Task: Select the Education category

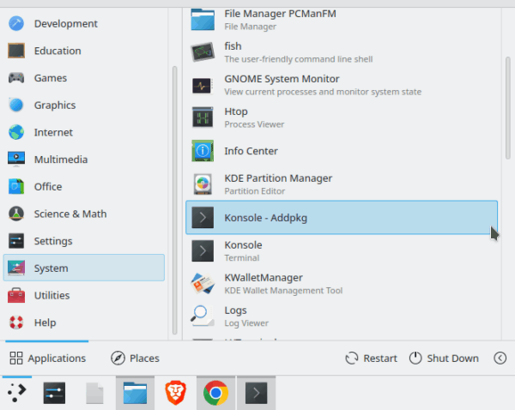Action: (84, 51)
